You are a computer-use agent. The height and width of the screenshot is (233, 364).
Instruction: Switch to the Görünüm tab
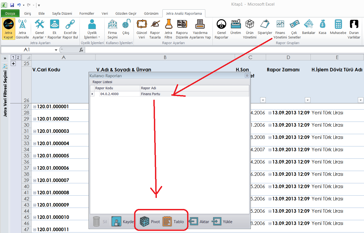click(151, 13)
